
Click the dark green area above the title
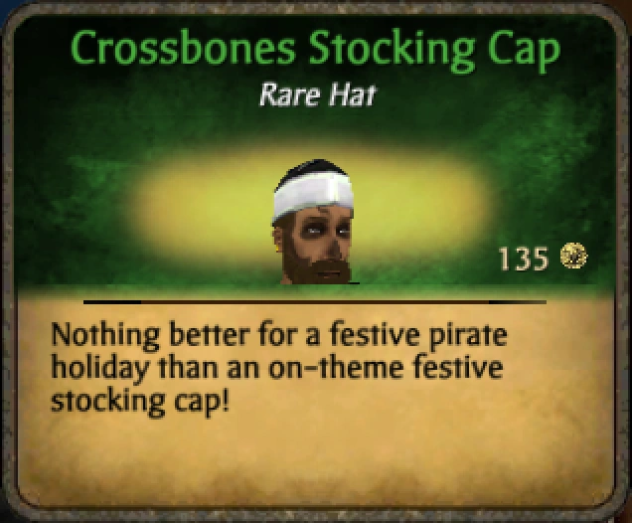pyautogui.click(x=314, y=21)
